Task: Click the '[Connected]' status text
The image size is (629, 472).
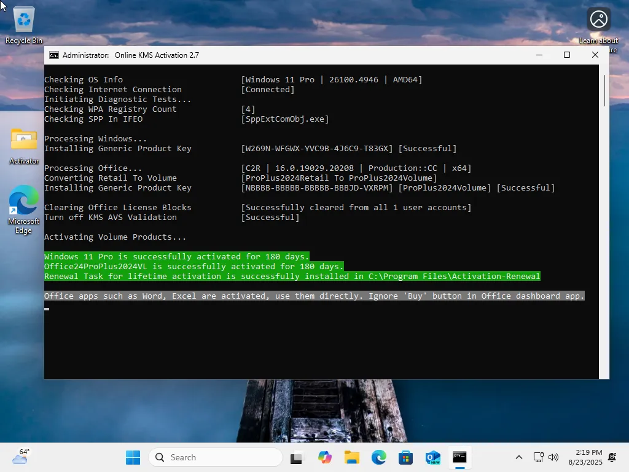Action: tap(268, 90)
